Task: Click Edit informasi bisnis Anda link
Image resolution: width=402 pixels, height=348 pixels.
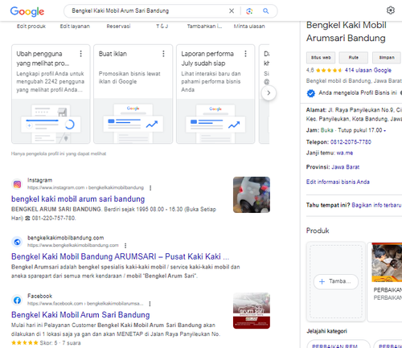Action: point(338,182)
